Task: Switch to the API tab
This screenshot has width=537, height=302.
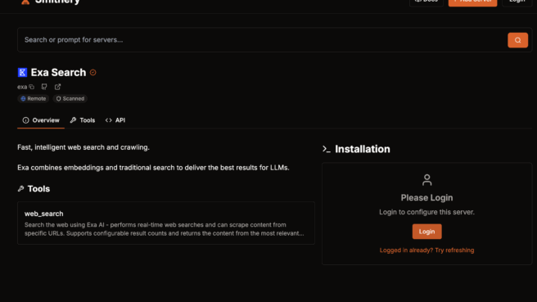Action: 115,120
